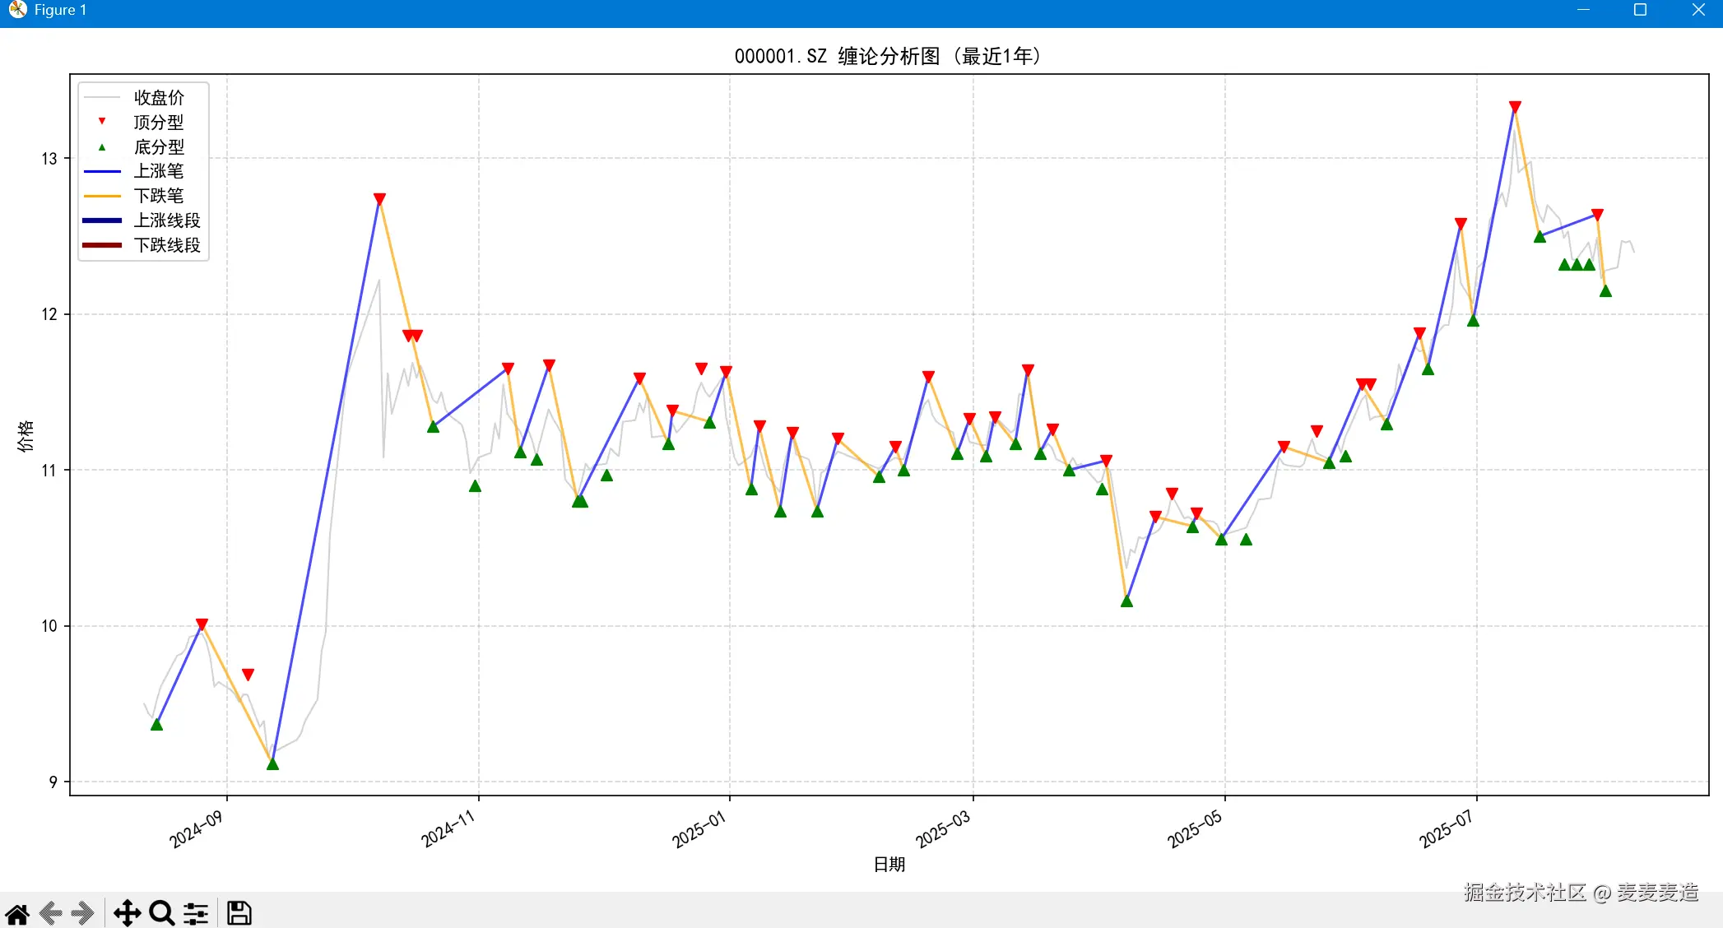
Task: Select the Zoom to rectangle magnifier
Action: point(162,913)
